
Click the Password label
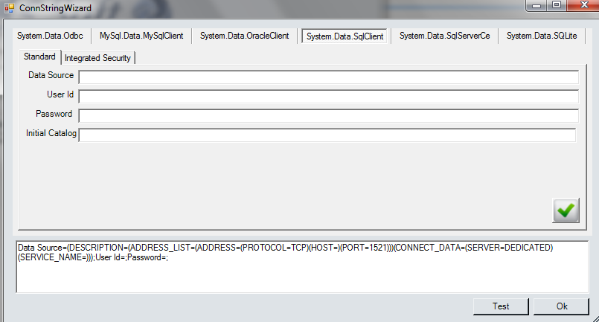[x=54, y=114]
